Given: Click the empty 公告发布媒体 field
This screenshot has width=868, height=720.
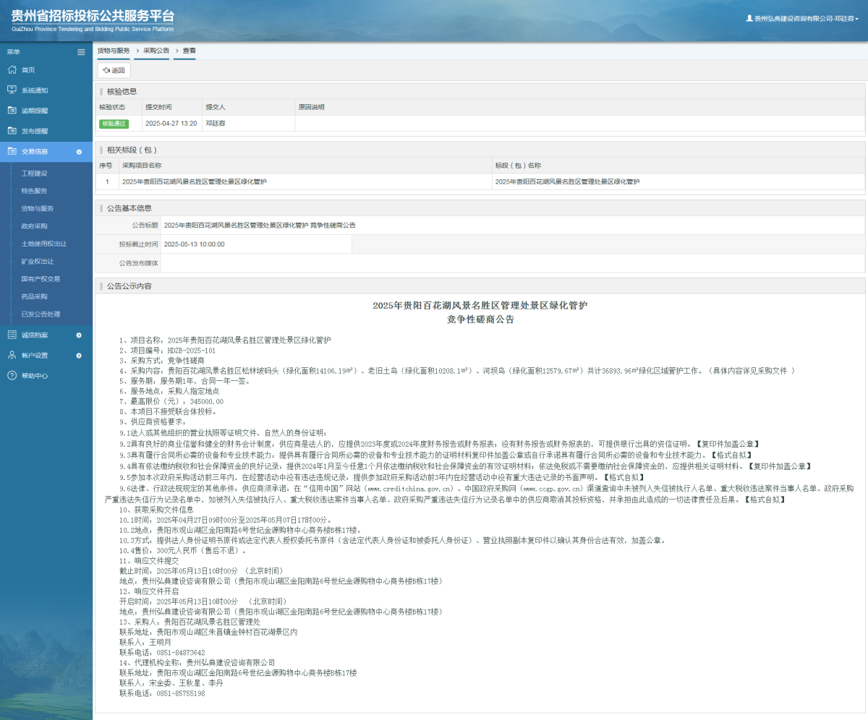Looking at the screenshot, I should click(513, 263).
